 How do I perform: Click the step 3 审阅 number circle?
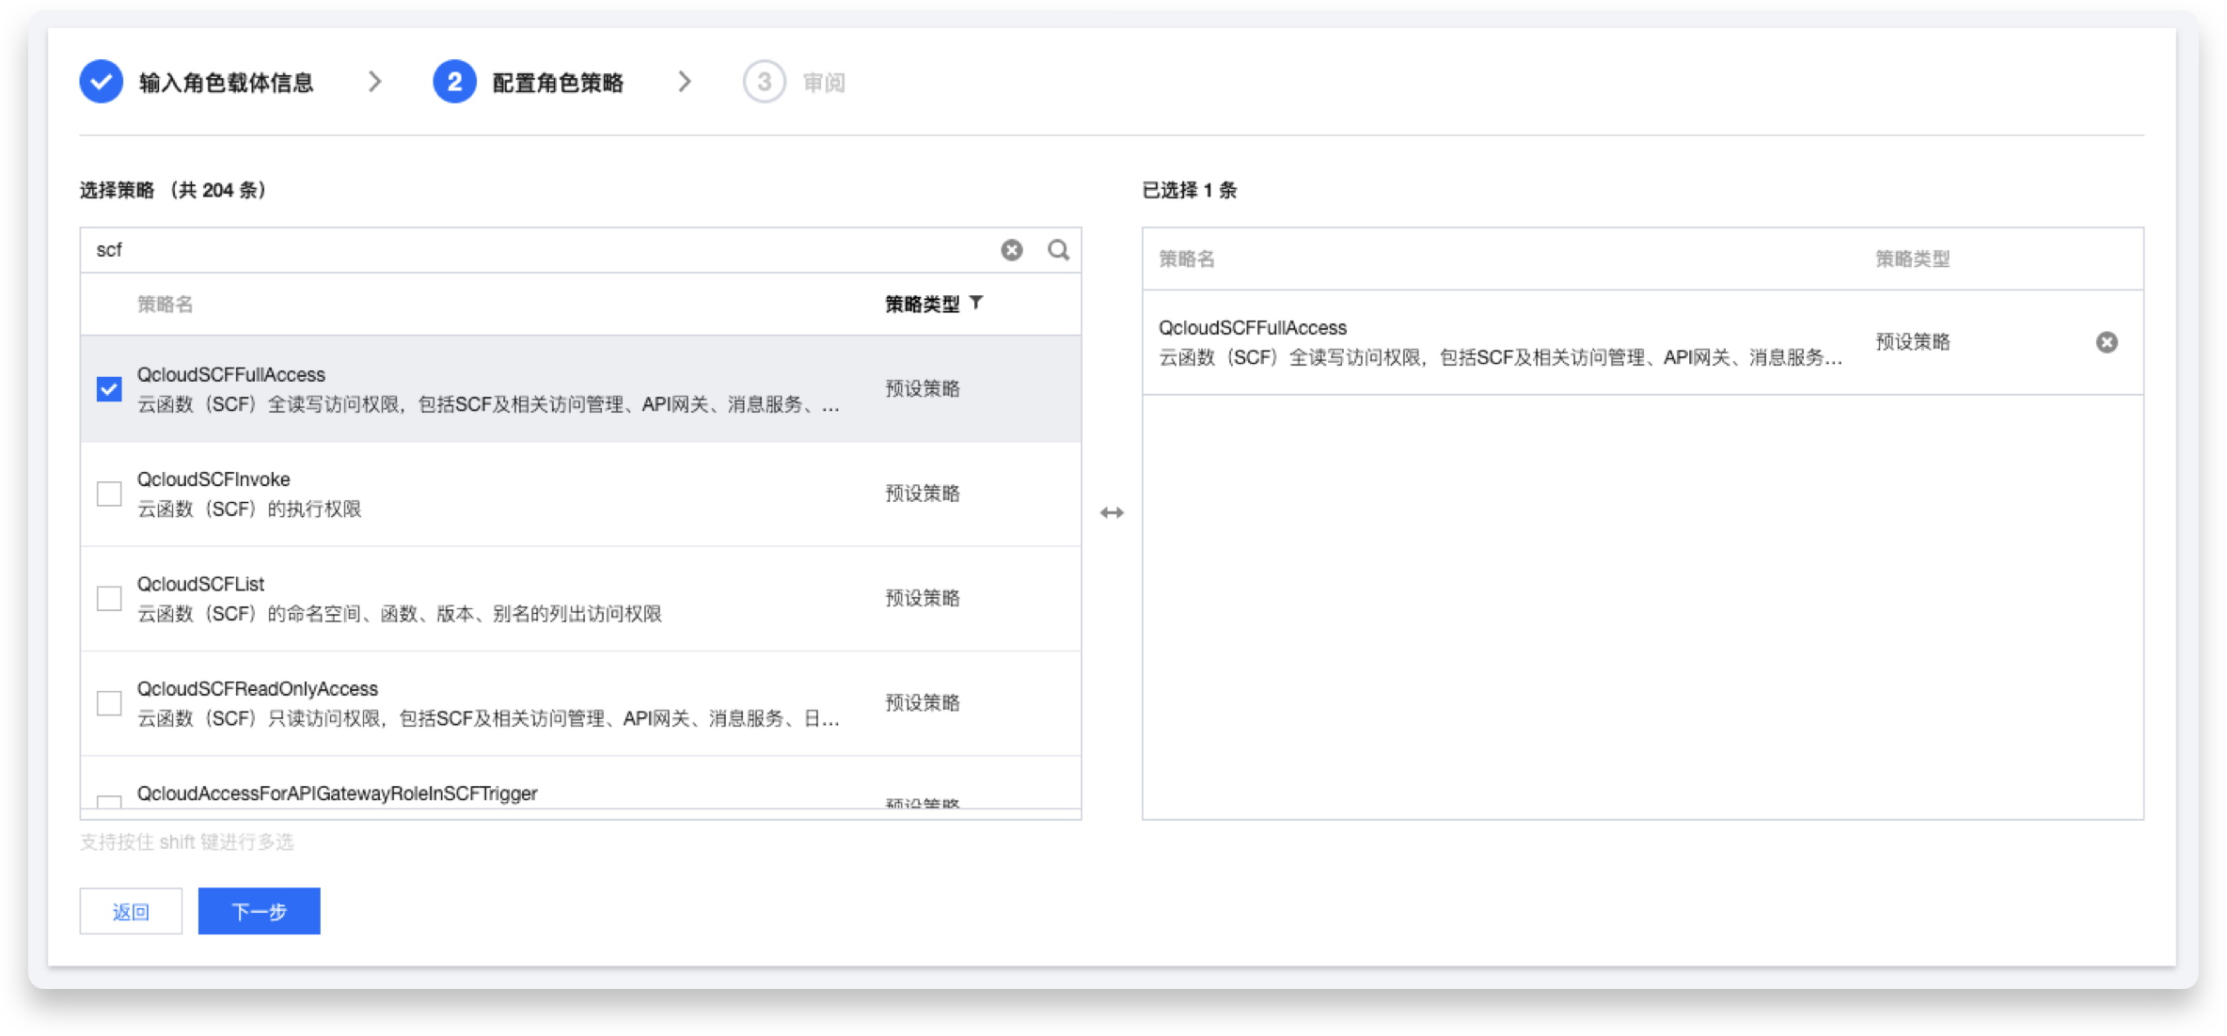click(x=765, y=82)
